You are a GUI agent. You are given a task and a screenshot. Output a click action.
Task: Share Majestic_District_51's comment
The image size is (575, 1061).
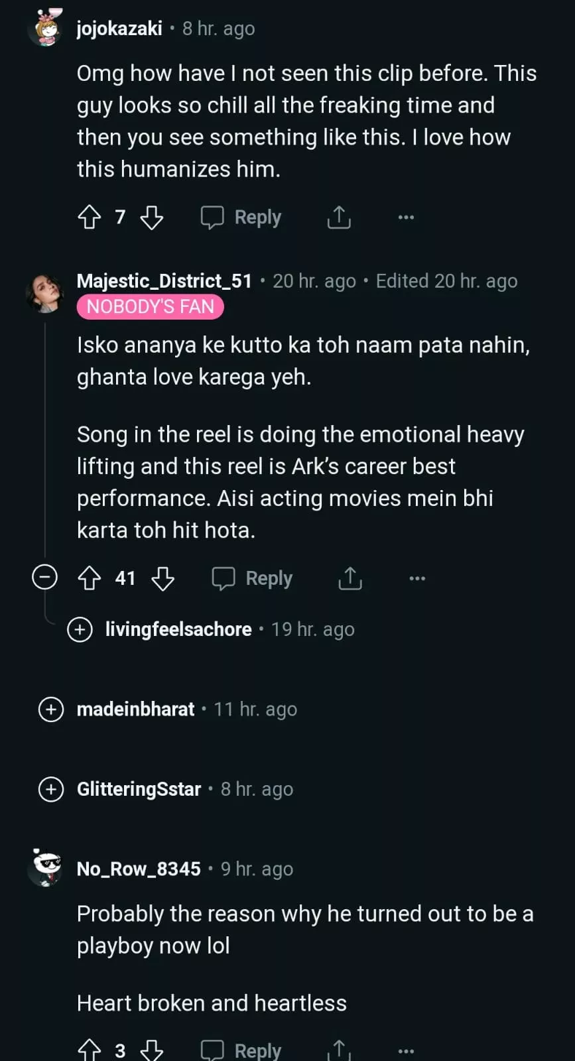point(350,578)
